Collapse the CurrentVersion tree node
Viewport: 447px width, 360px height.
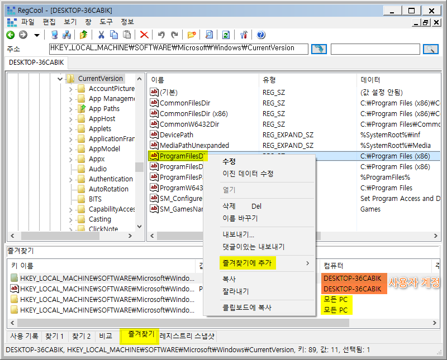[60, 79]
